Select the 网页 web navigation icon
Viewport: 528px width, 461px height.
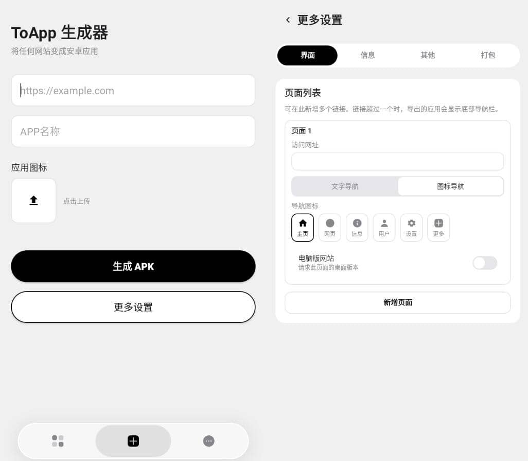coord(330,227)
